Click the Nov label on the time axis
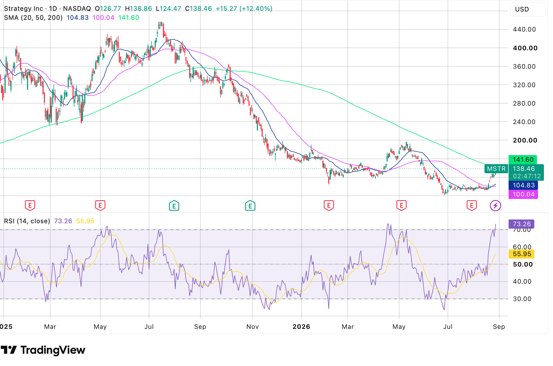553x366 pixels. click(253, 327)
